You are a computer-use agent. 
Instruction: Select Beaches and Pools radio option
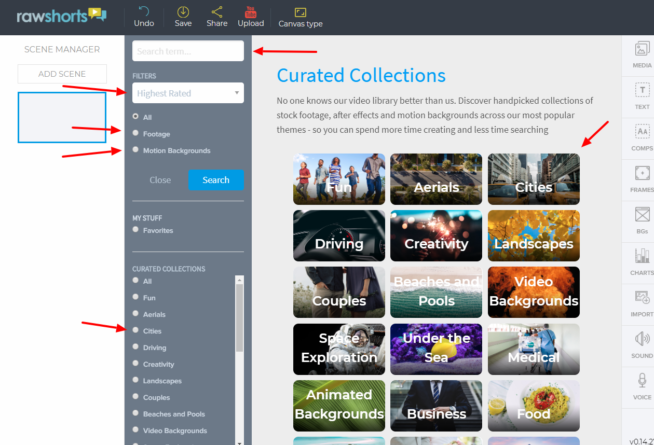[x=135, y=413]
